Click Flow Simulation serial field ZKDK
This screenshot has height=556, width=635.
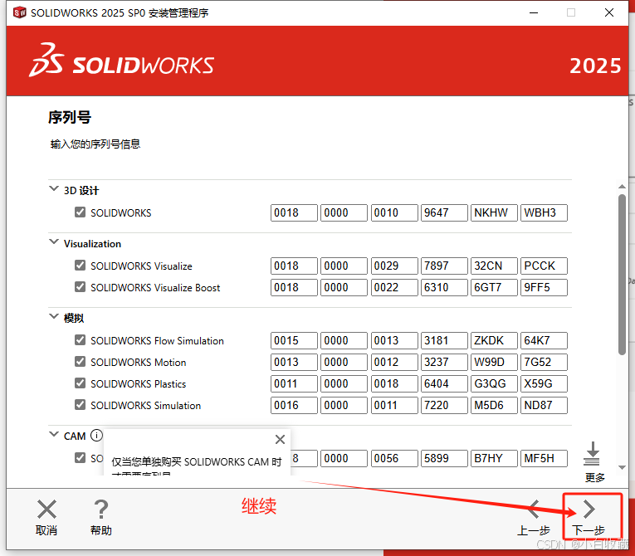click(x=494, y=340)
